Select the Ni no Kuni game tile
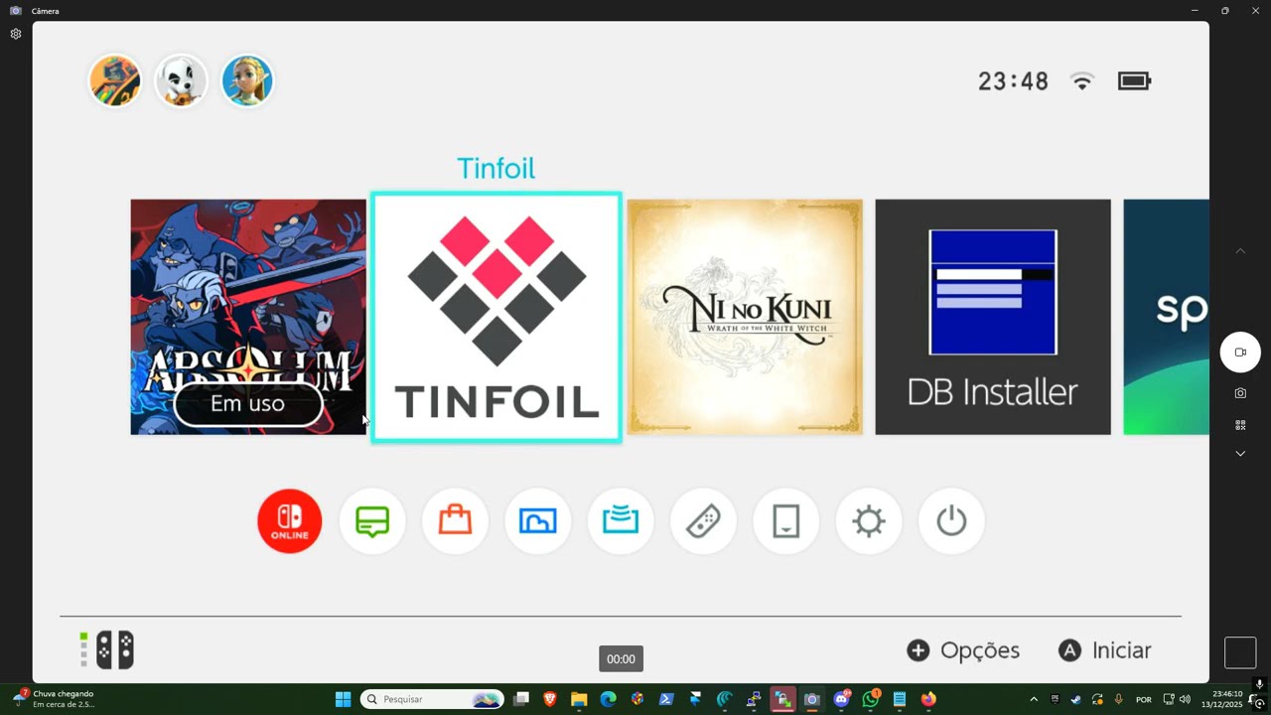The width and height of the screenshot is (1271, 715). pyautogui.click(x=745, y=317)
